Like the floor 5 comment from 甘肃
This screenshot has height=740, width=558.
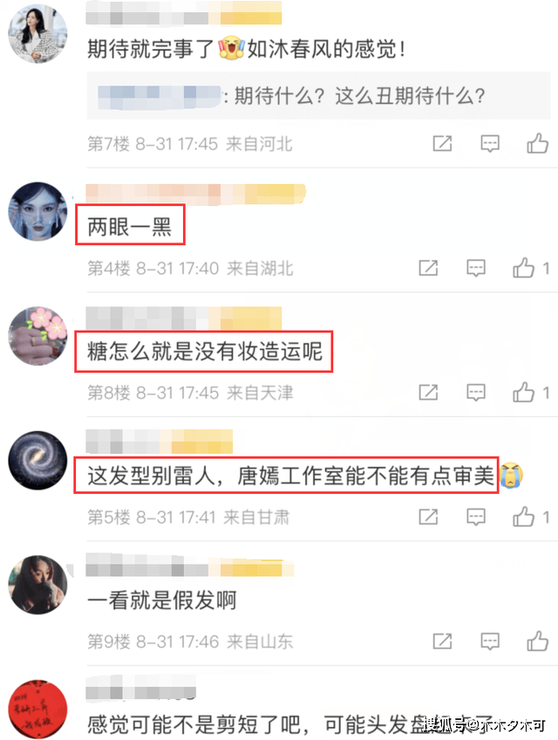524,517
